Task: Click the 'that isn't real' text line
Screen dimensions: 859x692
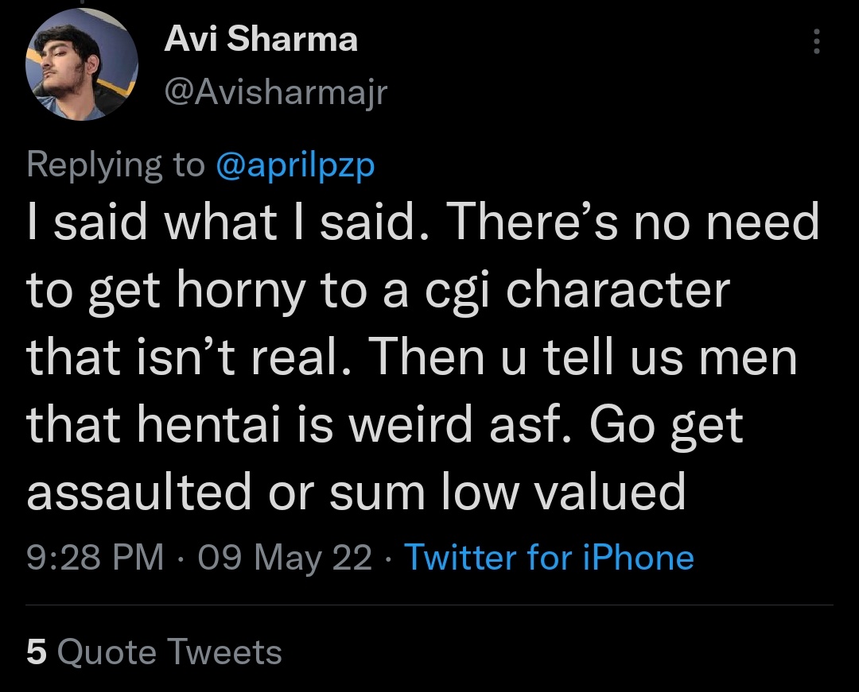Action: (411, 358)
